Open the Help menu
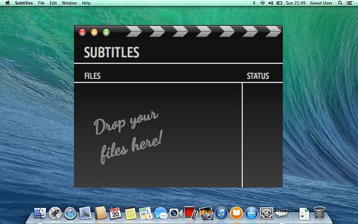 (x=86, y=3)
